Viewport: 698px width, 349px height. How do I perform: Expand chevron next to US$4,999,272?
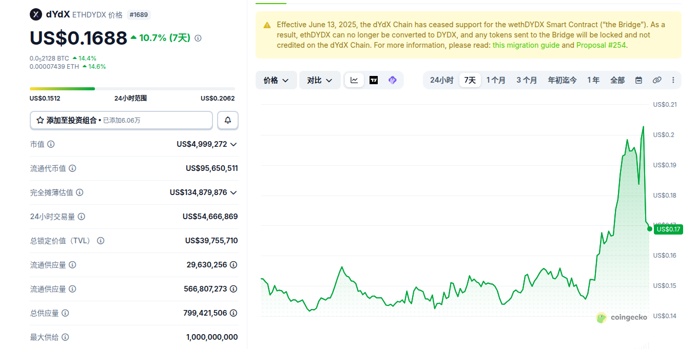tap(234, 145)
